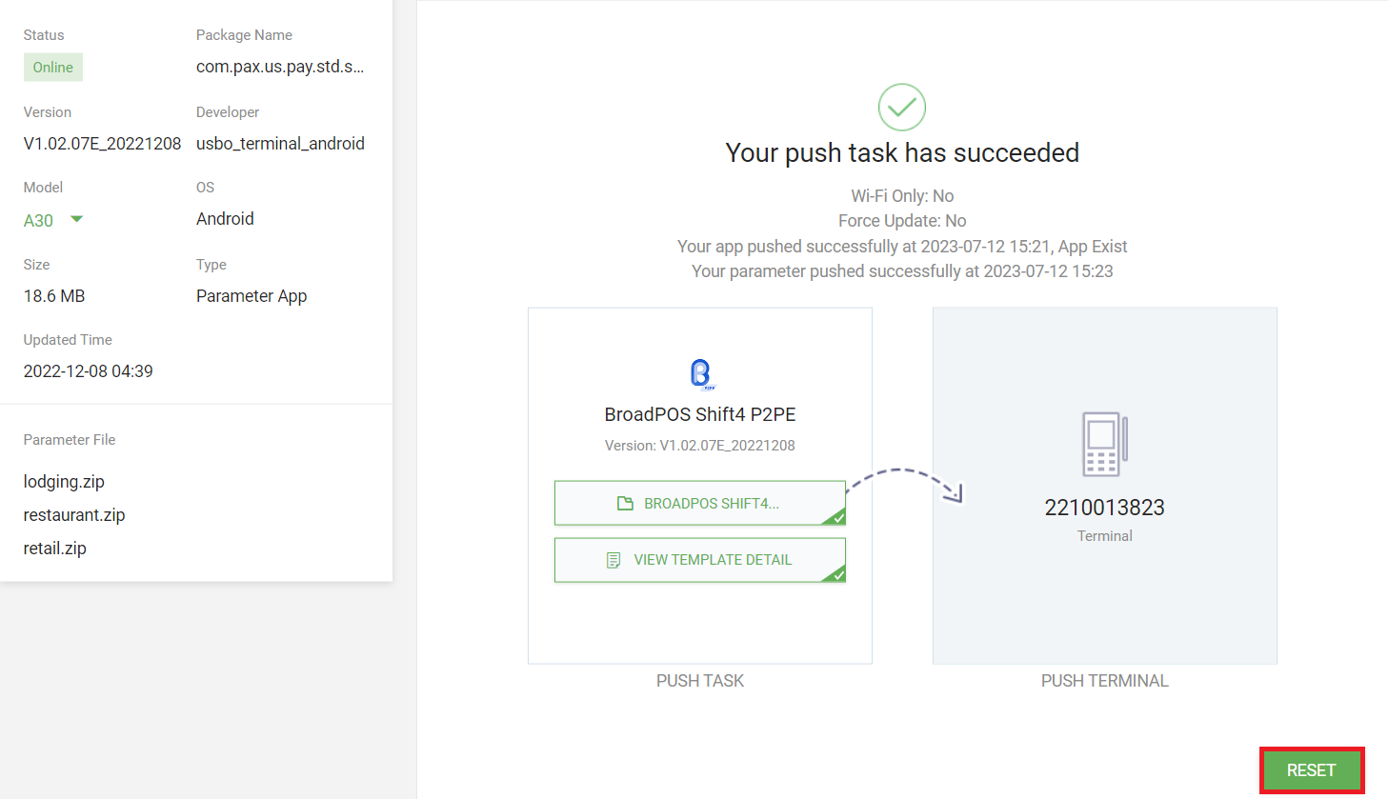Click the terminal device icon

click(1104, 444)
